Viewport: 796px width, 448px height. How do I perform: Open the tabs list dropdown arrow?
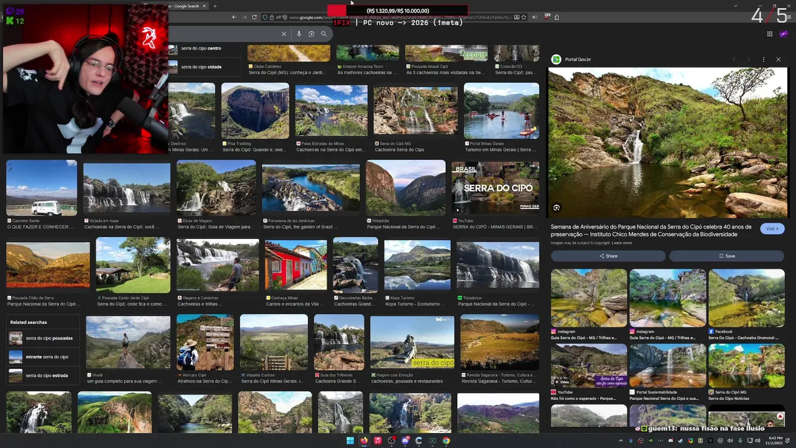736,6
